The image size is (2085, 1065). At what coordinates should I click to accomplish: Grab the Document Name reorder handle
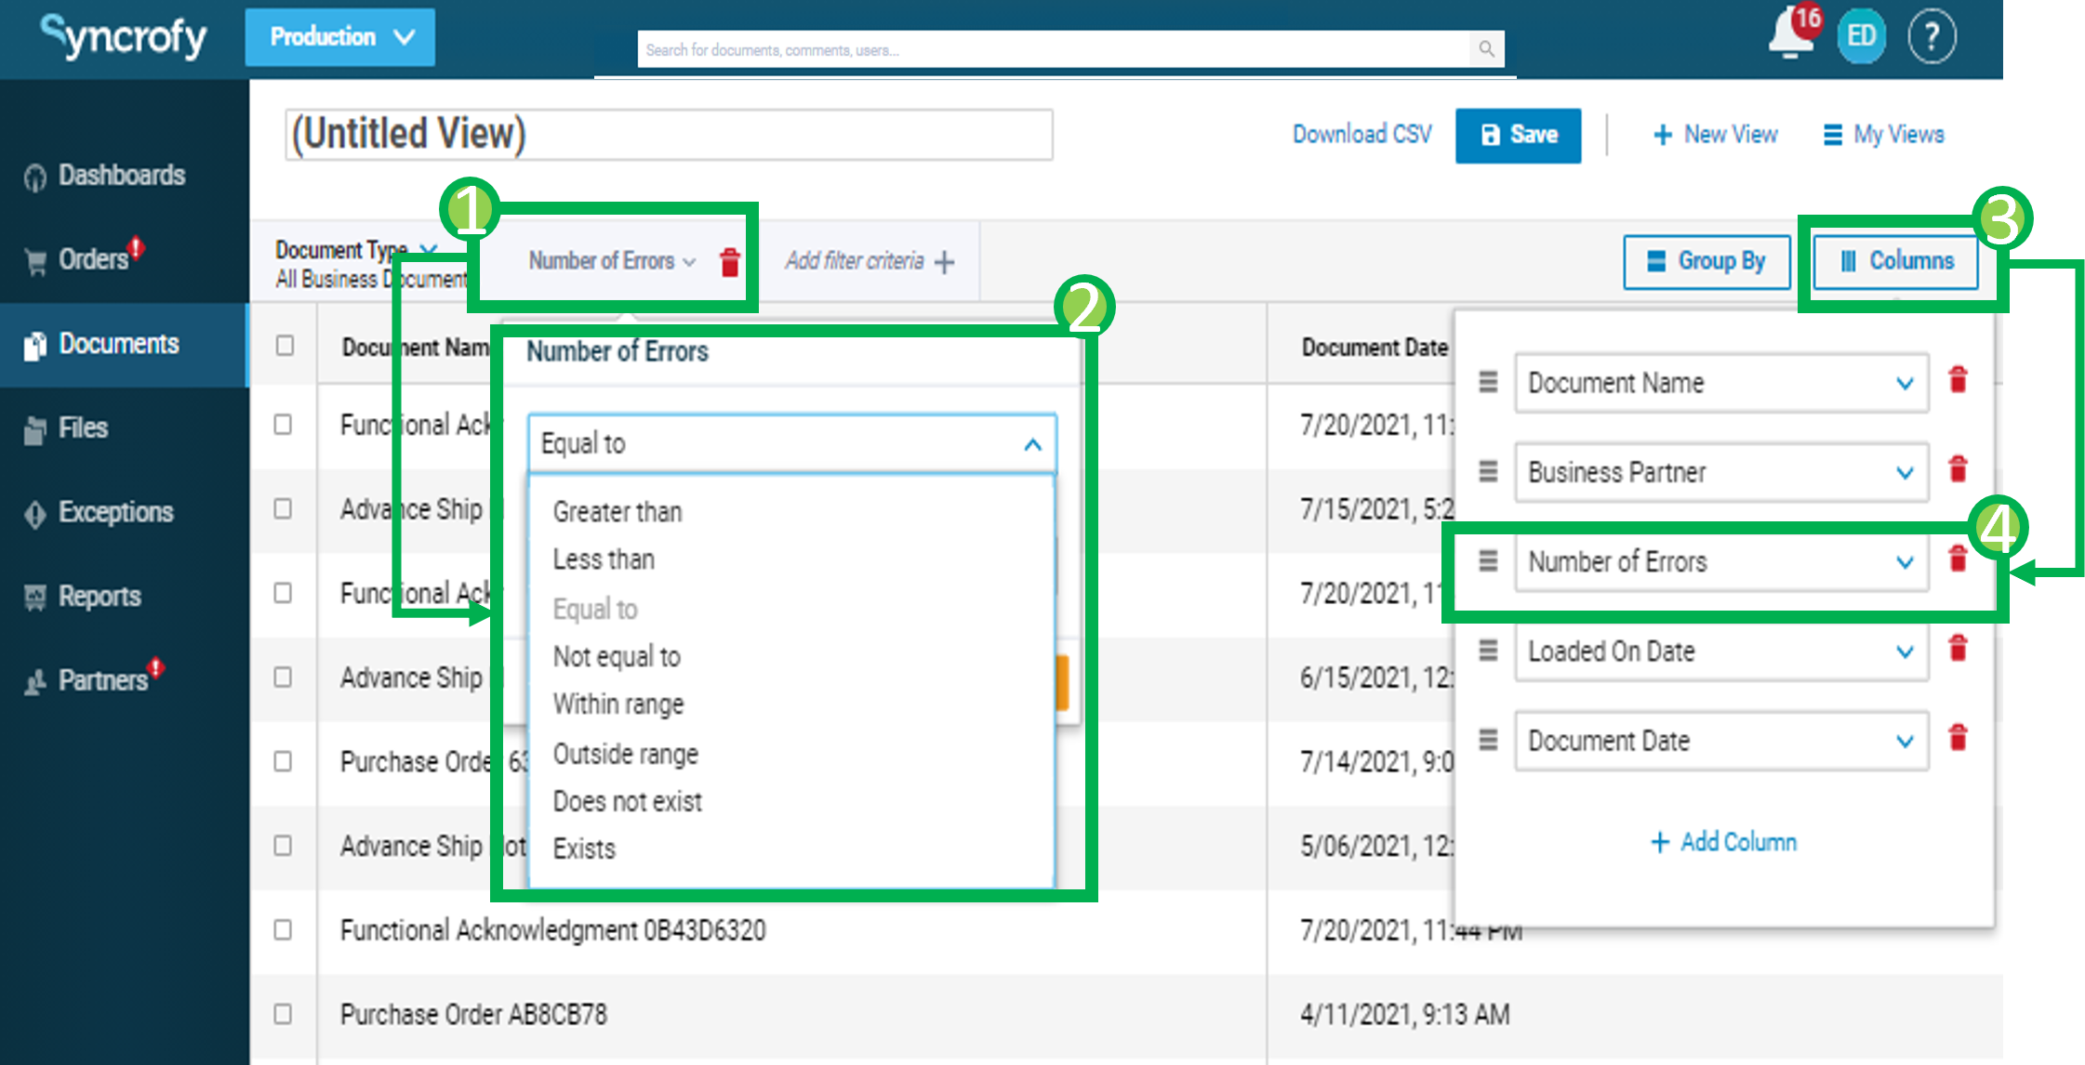pos(1488,381)
